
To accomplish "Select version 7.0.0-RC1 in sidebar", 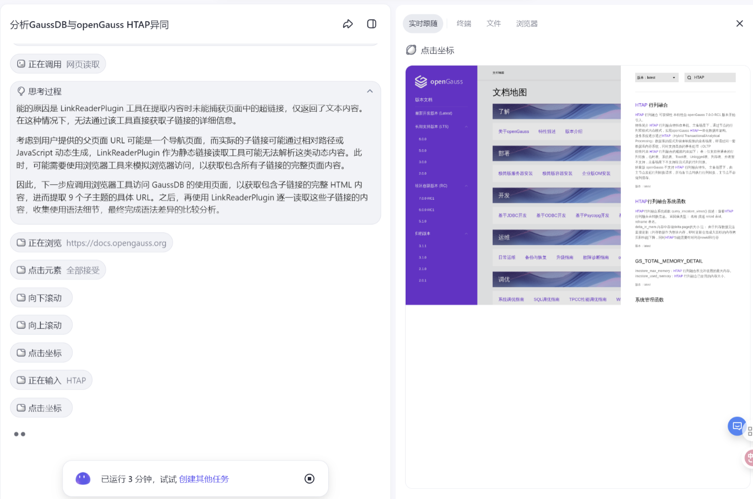I will [x=427, y=198].
